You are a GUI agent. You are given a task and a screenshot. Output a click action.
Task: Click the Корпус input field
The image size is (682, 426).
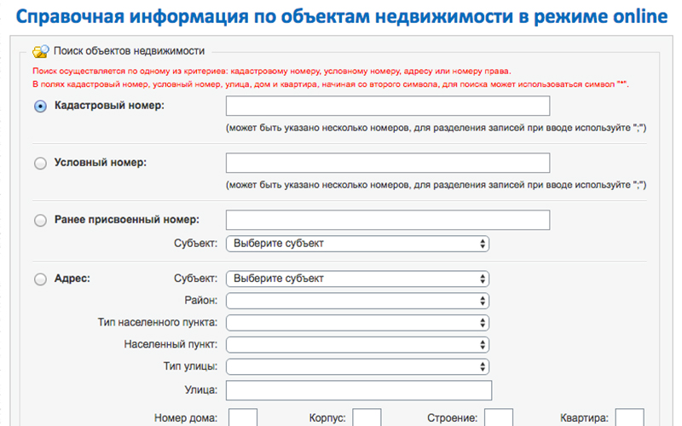pyautogui.click(x=367, y=417)
